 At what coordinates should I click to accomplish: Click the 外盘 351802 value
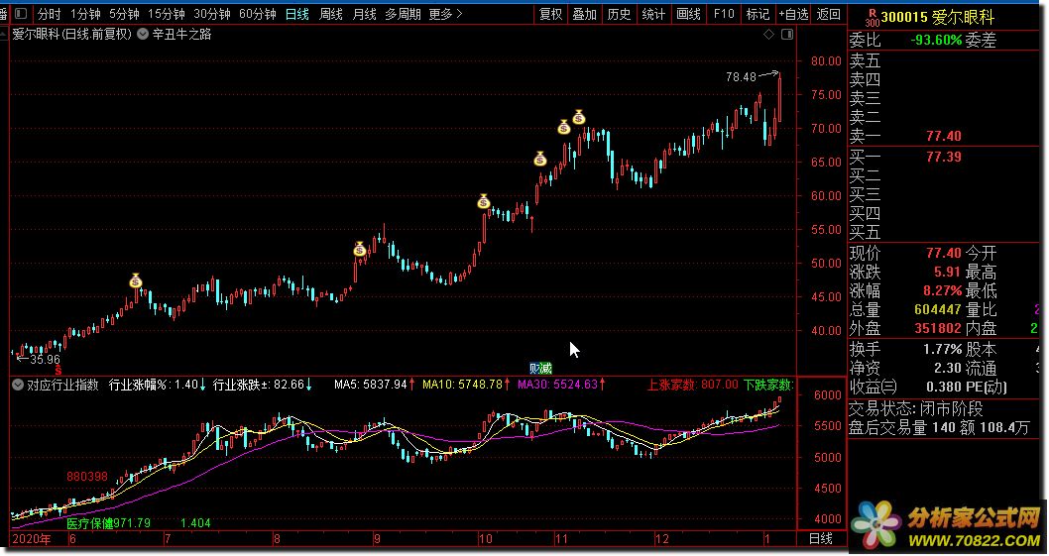(937, 328)
